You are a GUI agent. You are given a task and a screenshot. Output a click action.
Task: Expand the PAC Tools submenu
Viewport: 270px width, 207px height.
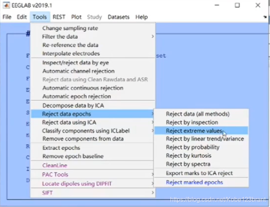coord(92,174)
